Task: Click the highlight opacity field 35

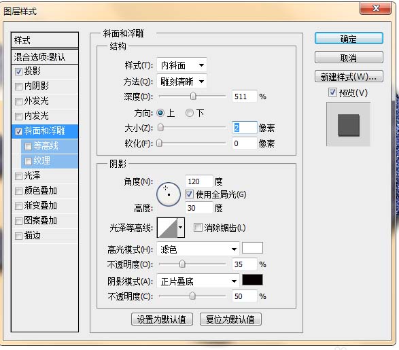Action: pyautogui.click(x=244, y=264)
